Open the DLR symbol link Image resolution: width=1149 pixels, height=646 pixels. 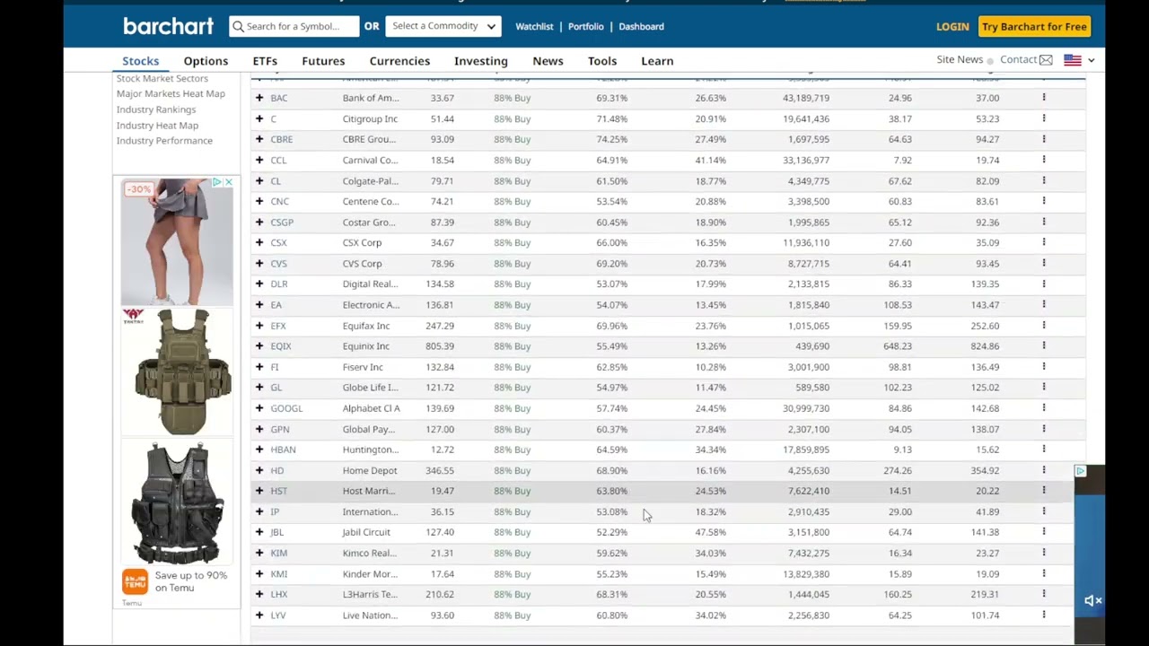click(x=279, y=284)
